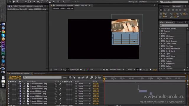Toggle Frame Blending switch in the timeline
Viewport: 189px width, 106px height.
[83, 77]
